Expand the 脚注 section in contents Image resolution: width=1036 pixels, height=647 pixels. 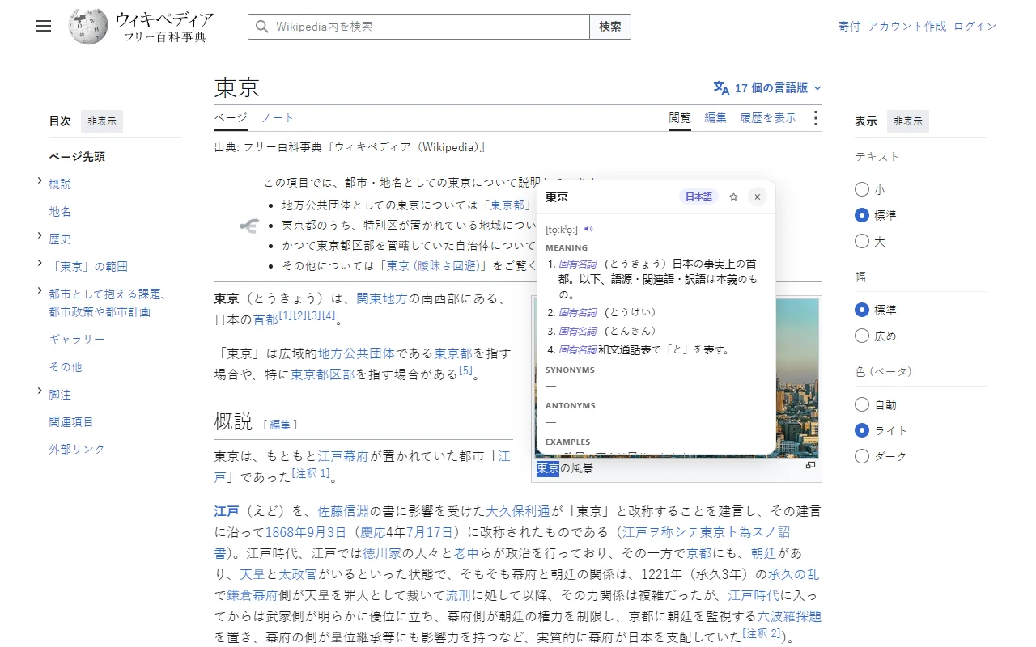(x=40, y=391)
